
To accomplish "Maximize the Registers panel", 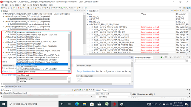I will 190,11.
